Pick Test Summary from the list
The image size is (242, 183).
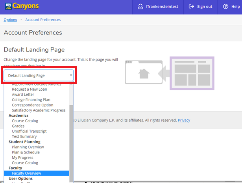click(x=24, y=136)
